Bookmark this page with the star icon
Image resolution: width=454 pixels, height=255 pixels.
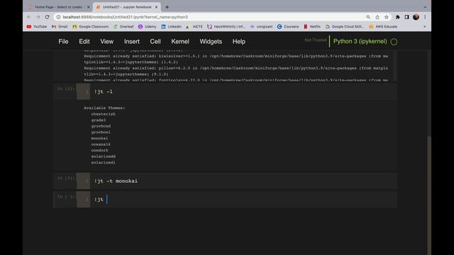pyautogui.click(x=386, y=17)
